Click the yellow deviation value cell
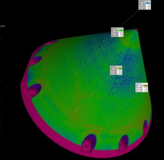The height and width of the screenshot is (160, 164). click(145, 86)
